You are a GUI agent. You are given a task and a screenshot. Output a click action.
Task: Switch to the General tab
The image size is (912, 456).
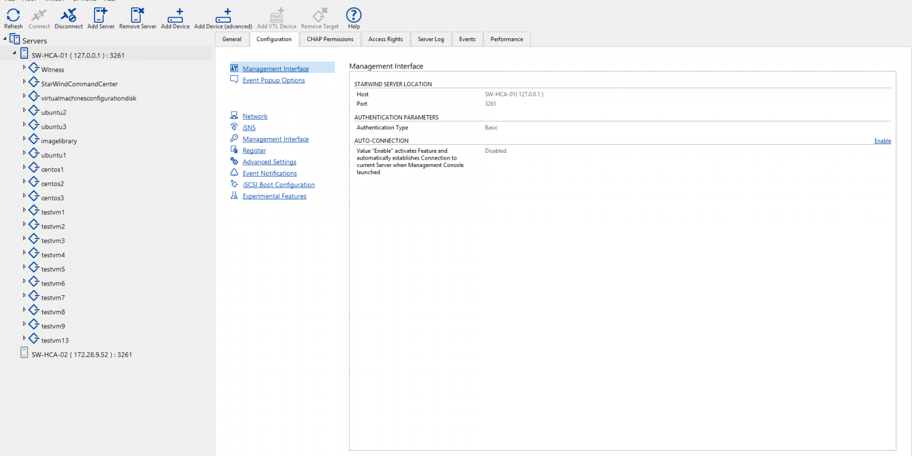(x=232, y=39)
